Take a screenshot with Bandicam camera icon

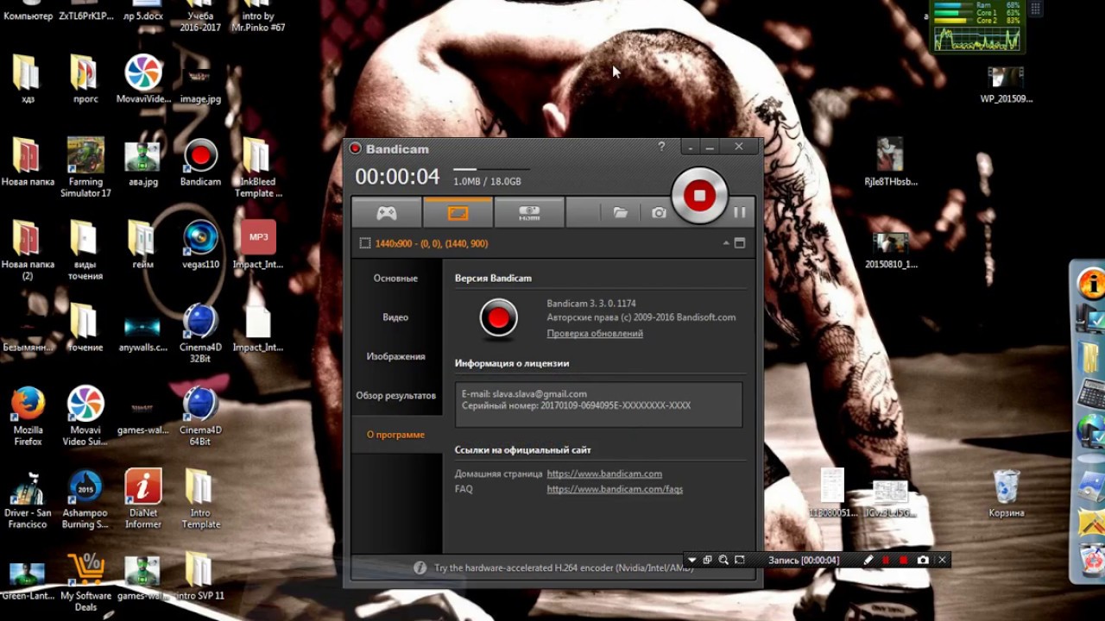click(x=659, y=213)
